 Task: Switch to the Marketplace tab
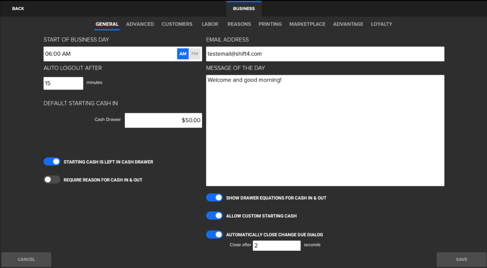[307, 24]
